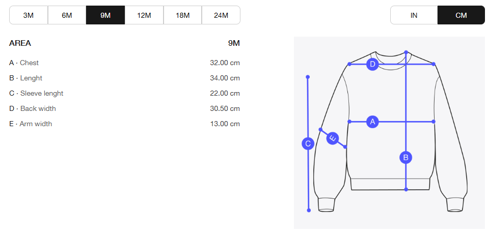
Task: Switch units to CM
Action: [x=461, y=15]
